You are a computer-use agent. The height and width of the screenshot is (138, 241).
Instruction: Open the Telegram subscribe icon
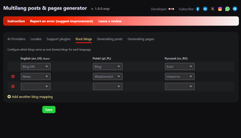pos(235,9)
